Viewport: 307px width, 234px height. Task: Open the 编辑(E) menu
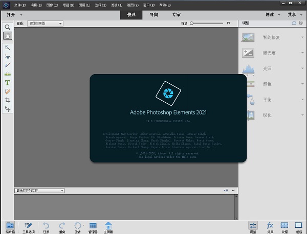(x=36, y=5)
